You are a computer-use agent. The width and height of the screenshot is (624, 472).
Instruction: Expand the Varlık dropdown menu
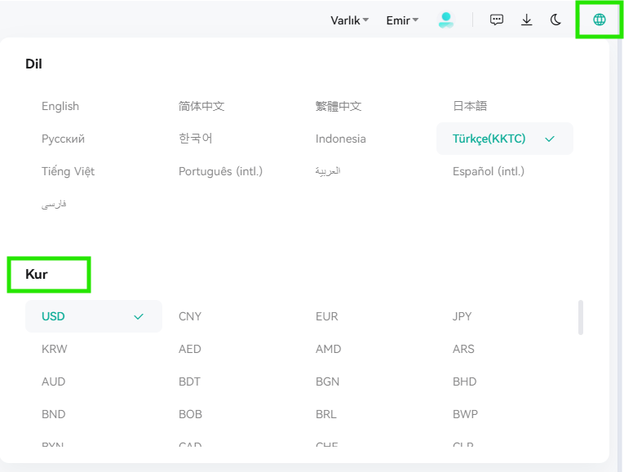pyautogui.click(x=349, y=20)
